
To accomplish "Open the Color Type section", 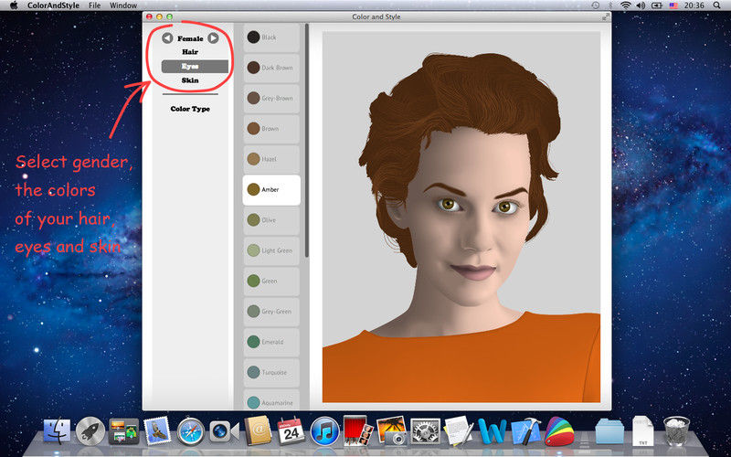I will (x=190, y=109).
